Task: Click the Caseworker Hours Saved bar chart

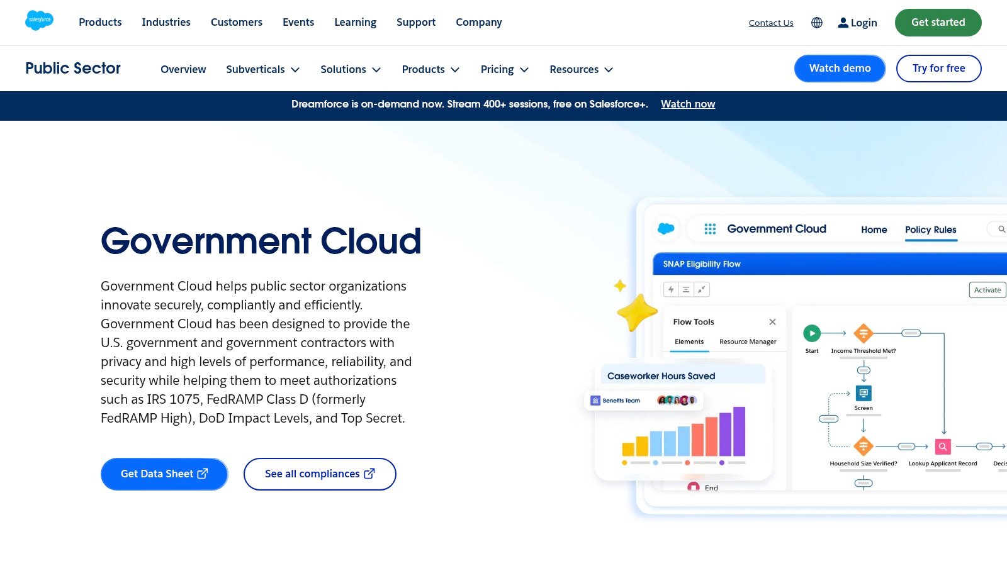Action: point(684,432)
